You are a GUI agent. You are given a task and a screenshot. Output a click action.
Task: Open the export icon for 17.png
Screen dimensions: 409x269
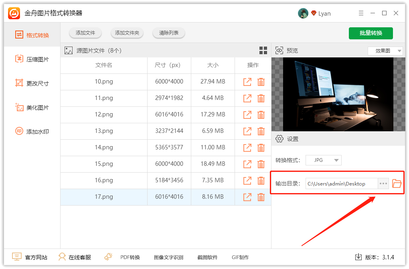tap(247, 197)
